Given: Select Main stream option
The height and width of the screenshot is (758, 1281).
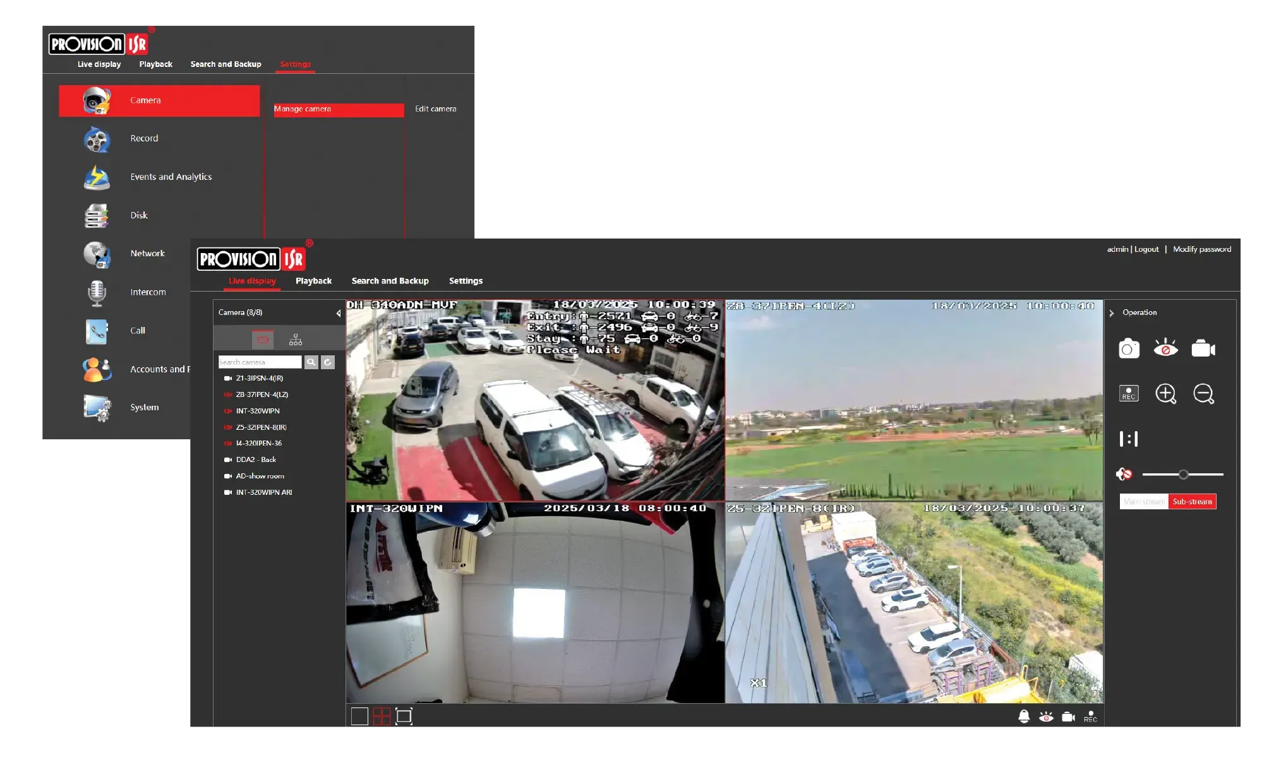Looking at the screenshot, I should coord(1144,501).
